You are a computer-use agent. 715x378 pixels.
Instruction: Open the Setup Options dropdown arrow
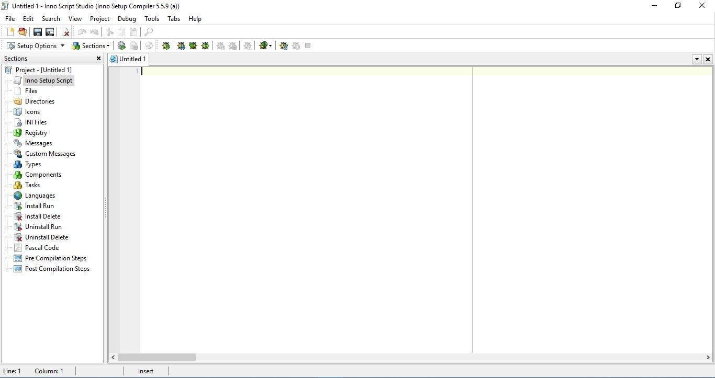tap(62, 45)
